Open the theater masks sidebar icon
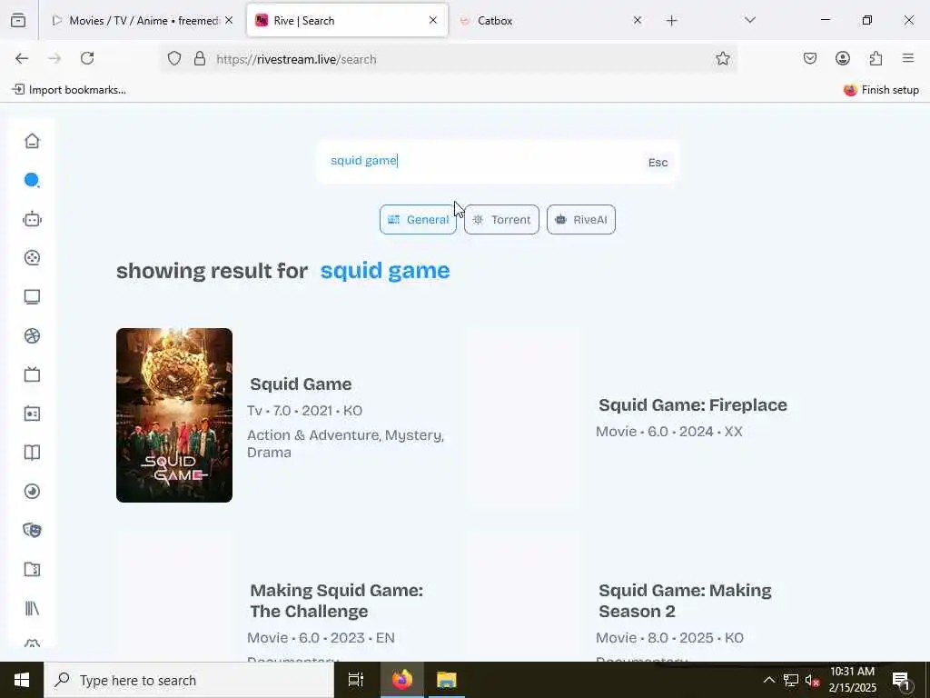Image resolution: width=930 pixels, height=698 pixels. point(32,530)
